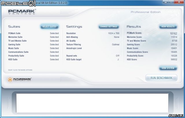Click the 1024 x 768 resolution value

(114, 33)
